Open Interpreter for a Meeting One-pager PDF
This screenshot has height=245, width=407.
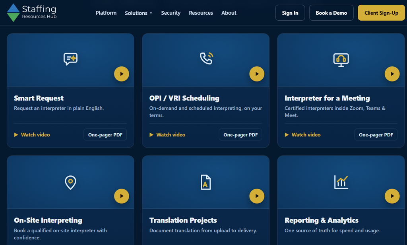376,134
